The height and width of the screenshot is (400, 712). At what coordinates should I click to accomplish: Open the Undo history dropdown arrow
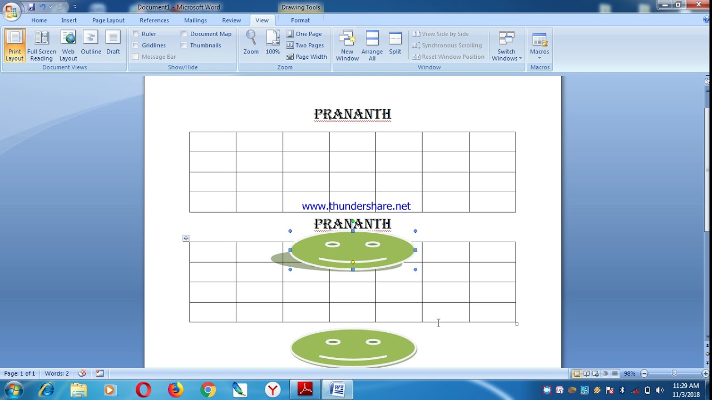click(x=50, y=7)
